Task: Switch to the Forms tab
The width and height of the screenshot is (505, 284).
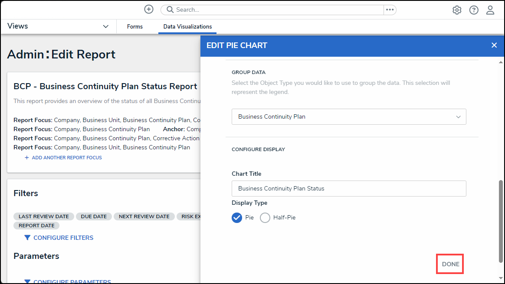Action: pos(135,27)
